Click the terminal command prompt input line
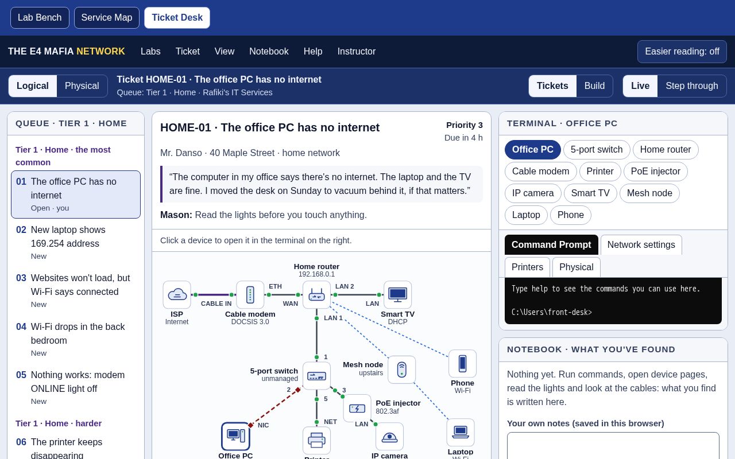This screenshot has height=459, width=735. [613, 312]
